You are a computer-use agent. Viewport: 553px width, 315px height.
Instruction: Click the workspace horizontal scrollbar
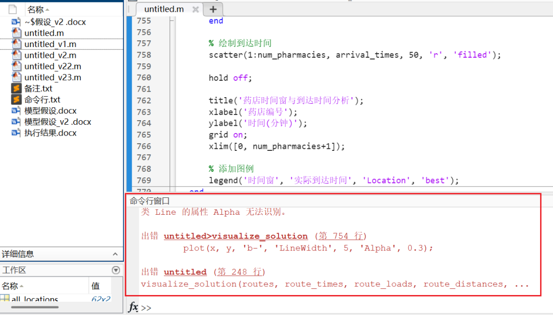click(x=35, y=307)
